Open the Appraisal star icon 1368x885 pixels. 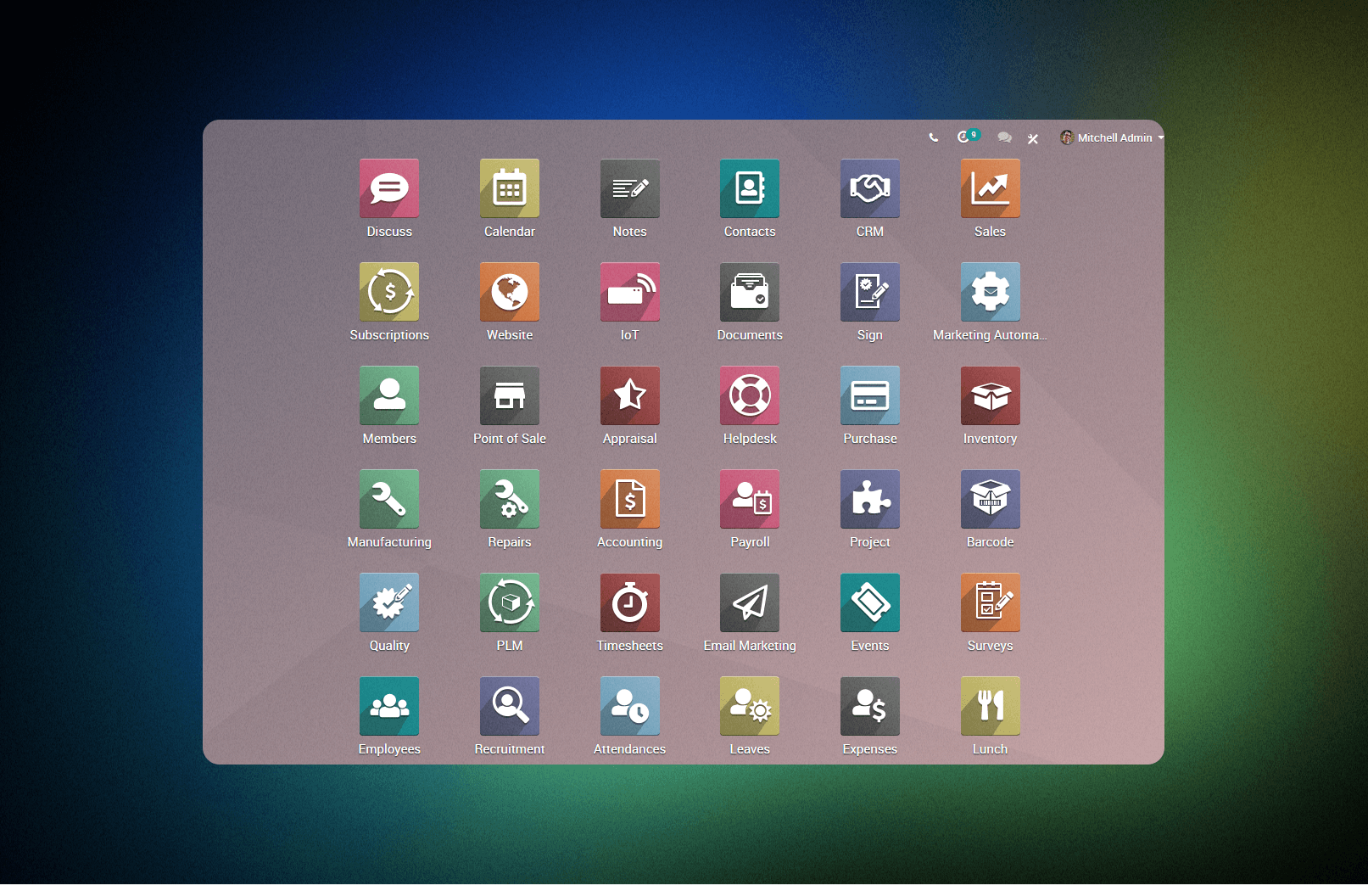pyautogui.click(x=630, y=395)
